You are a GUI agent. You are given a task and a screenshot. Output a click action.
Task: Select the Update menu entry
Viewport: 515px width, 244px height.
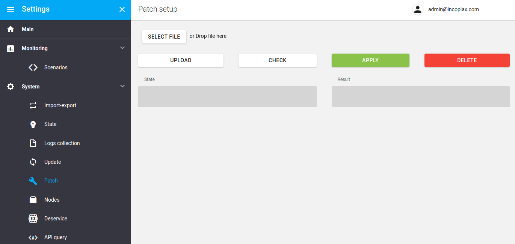pos(65,162)
